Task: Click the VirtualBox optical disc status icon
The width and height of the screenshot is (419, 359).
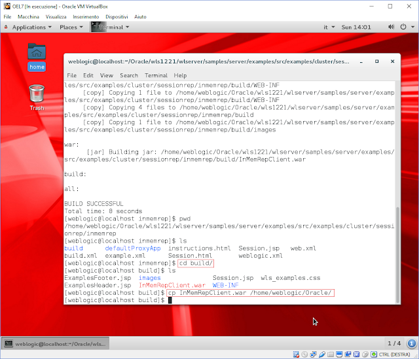Action: tap(304, 354)
